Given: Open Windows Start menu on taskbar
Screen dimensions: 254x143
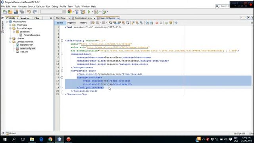Looking at the screenshot, I should pyautogui.click(x=5, y=139).
